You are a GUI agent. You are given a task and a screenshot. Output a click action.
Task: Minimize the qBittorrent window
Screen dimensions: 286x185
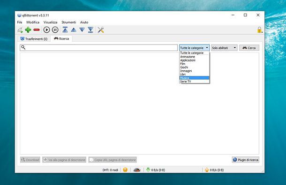233,15
